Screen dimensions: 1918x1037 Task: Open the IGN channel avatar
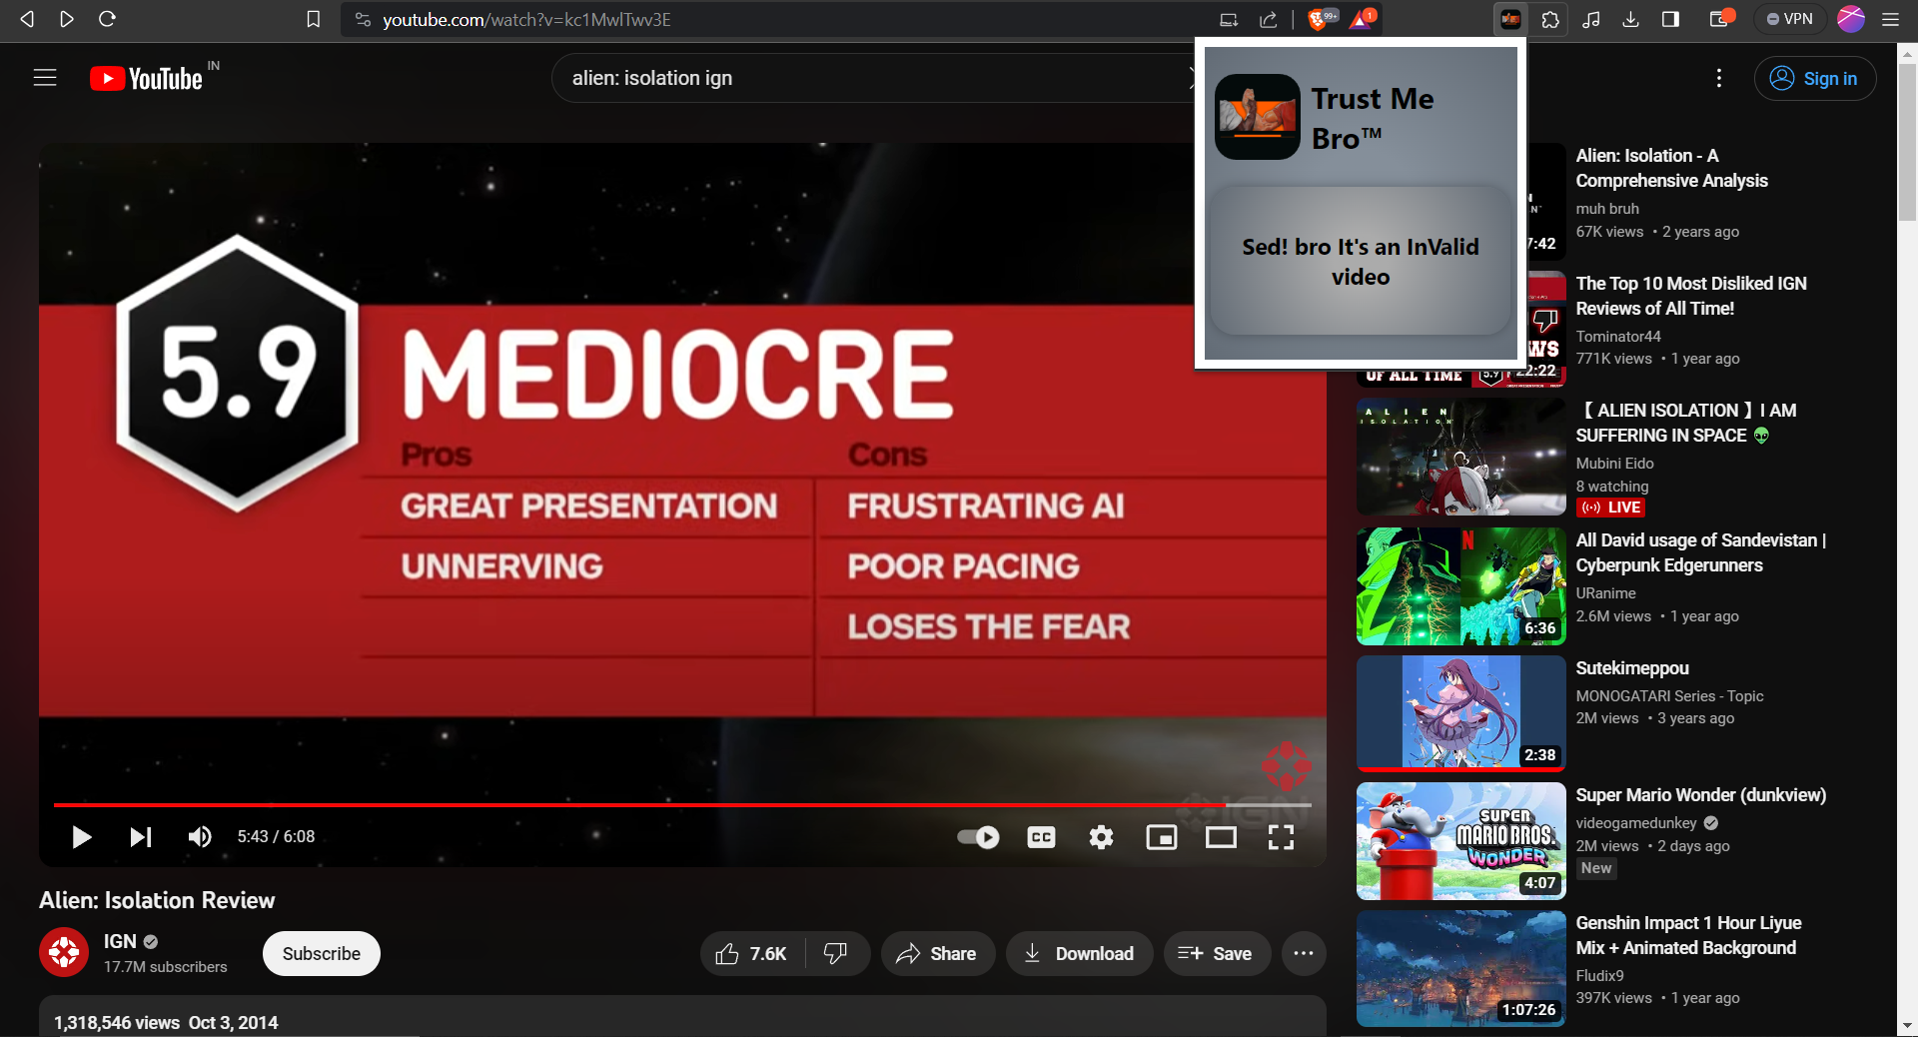click(x=64, y=953)
